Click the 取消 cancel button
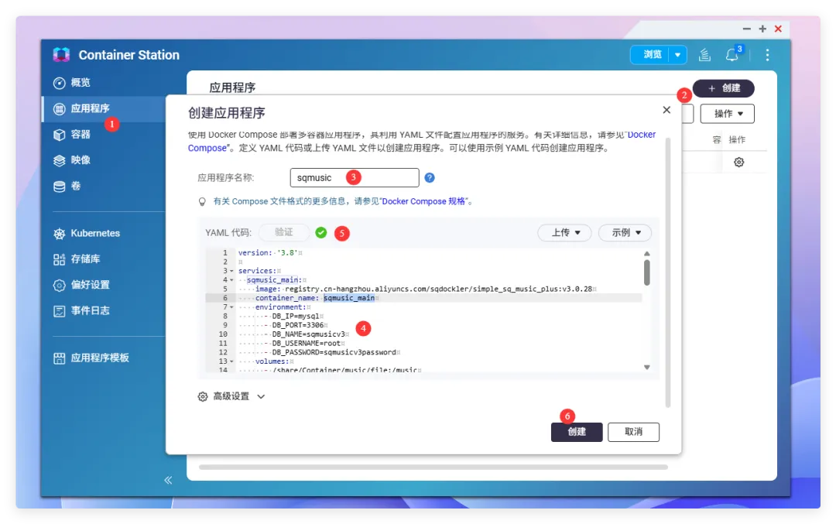This screenshot has height=524, width=836. 633,432
